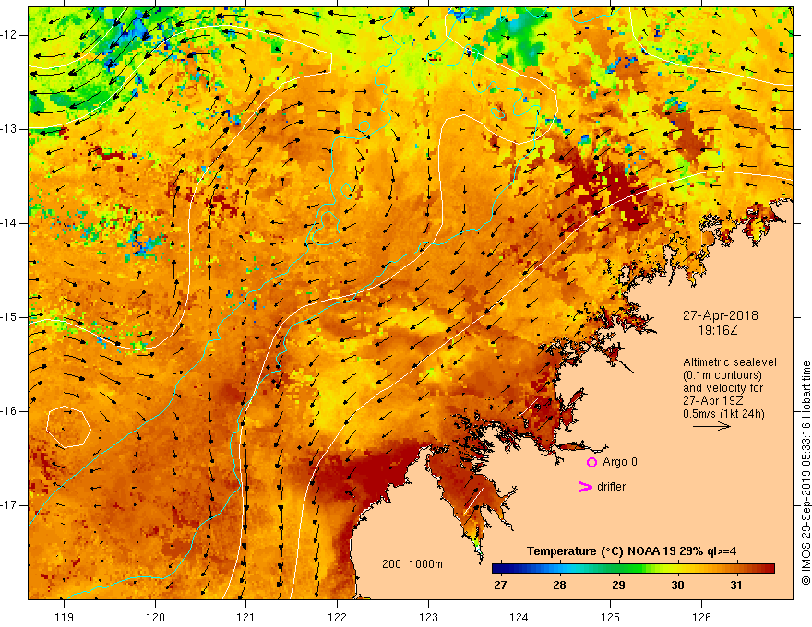Click the latitude axis label -17
The height and width of the screenshot is (627, 812).
pyautogui.click(x=10, y=505)
